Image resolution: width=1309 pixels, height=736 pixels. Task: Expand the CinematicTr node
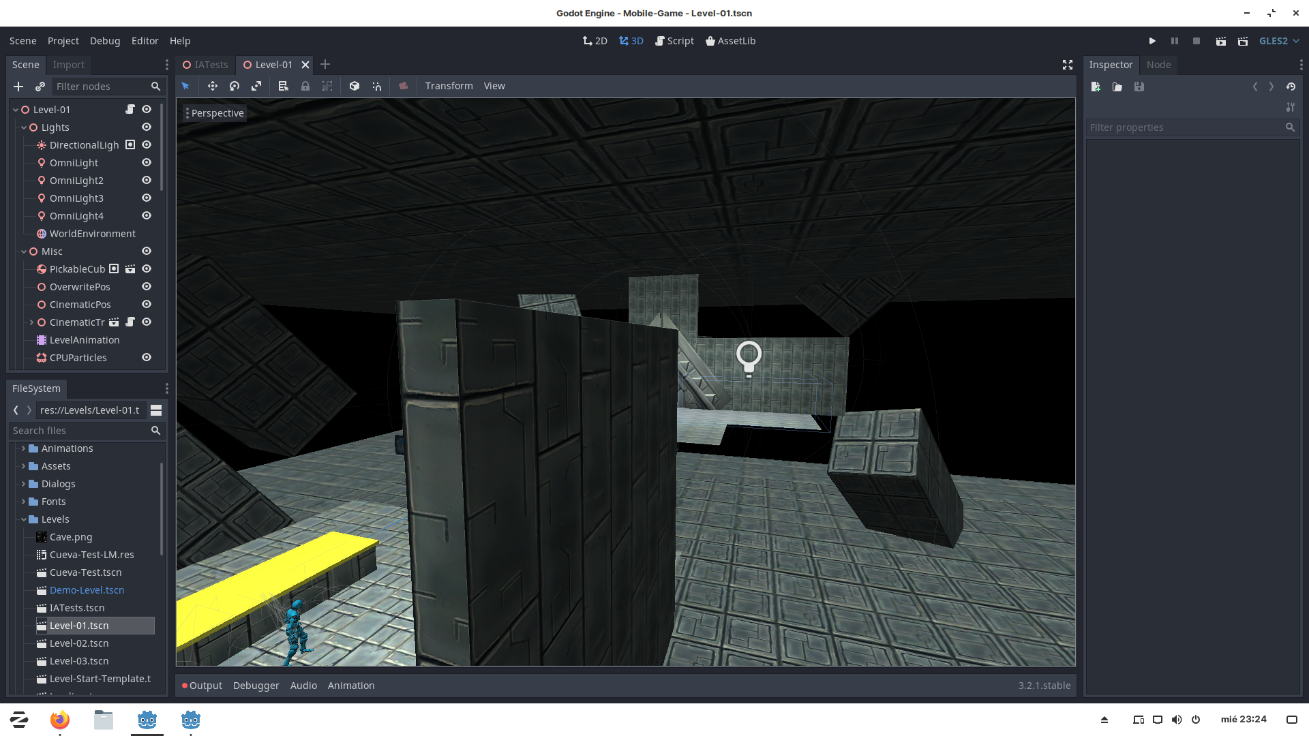(x=31, y=322)
